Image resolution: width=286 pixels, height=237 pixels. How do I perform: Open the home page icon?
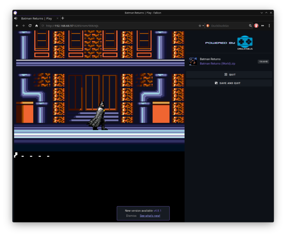point(37,26)
